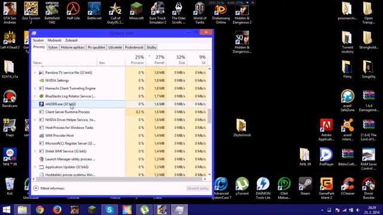The height and width of the screenshot is (215, 383).
Task: Open the Zobrazit menu
Action: point(71,40)
